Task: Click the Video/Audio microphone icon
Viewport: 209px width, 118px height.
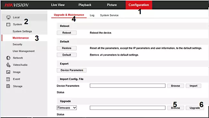Action: tap(8, 65)
